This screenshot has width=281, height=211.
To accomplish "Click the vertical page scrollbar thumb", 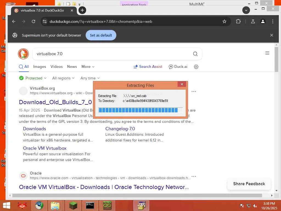I will [276, 59].
